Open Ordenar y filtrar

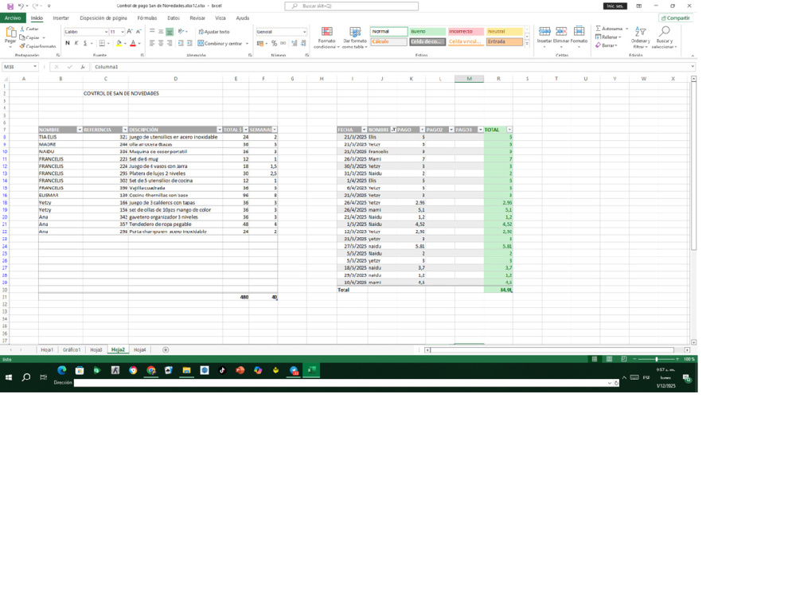(640, 37)
